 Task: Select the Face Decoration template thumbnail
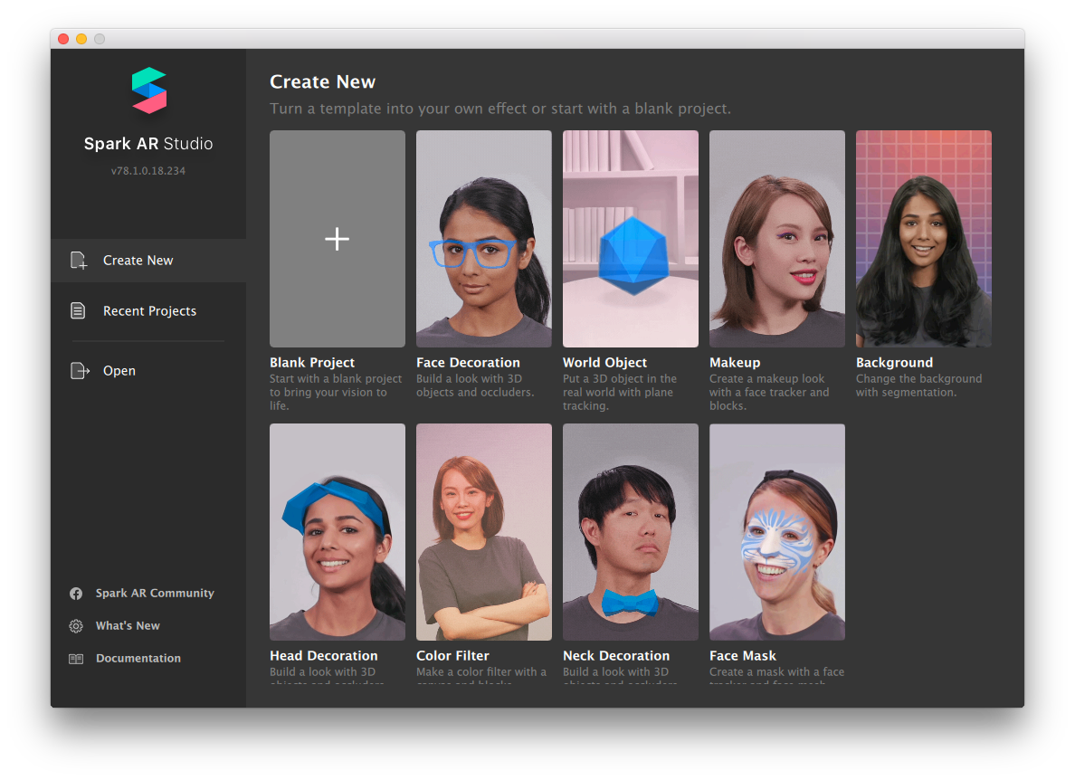tap(484, 239)
